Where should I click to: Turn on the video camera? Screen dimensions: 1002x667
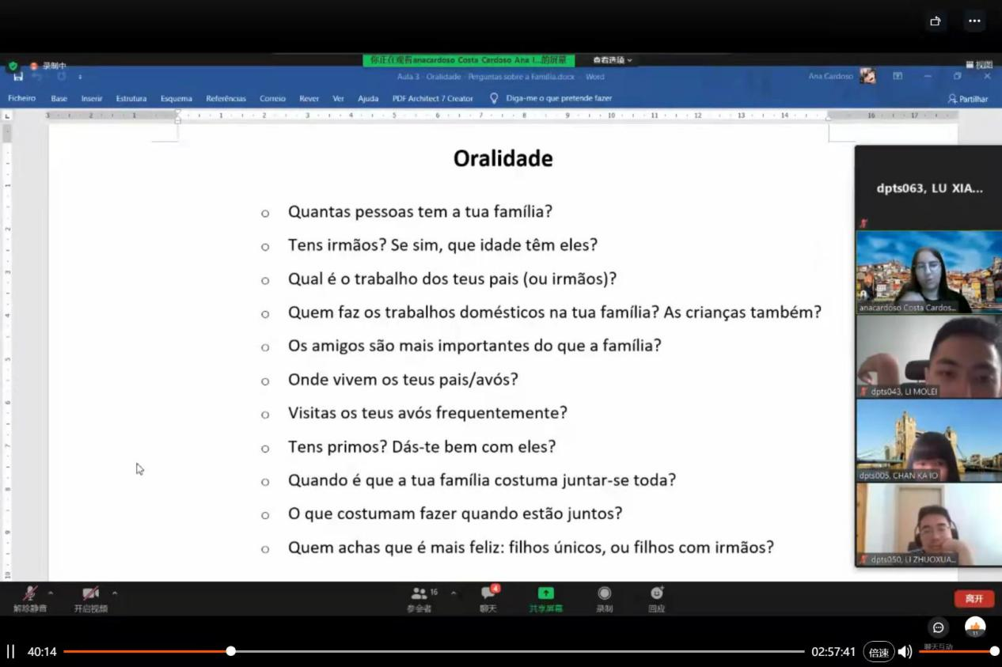click(x=90, y=593)
